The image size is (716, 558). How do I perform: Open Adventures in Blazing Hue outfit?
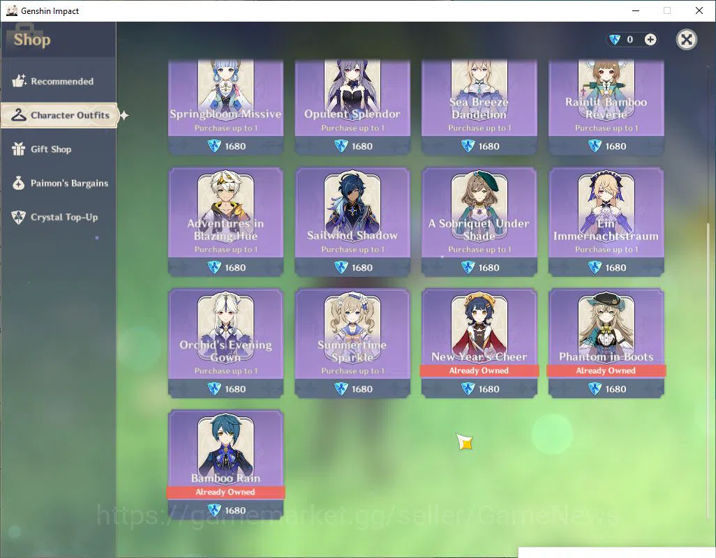[225, 222]
